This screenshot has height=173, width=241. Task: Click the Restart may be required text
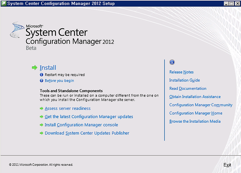[x=65, y=75]
